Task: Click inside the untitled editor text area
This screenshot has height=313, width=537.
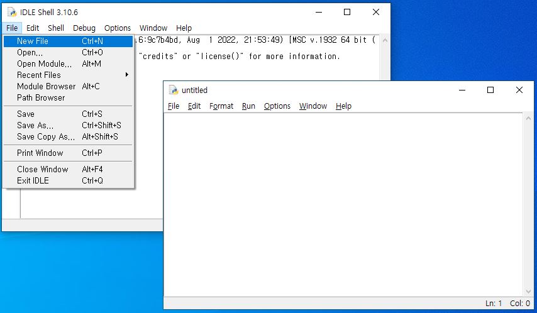Action: pyautogui.click(x=343, y=204)
